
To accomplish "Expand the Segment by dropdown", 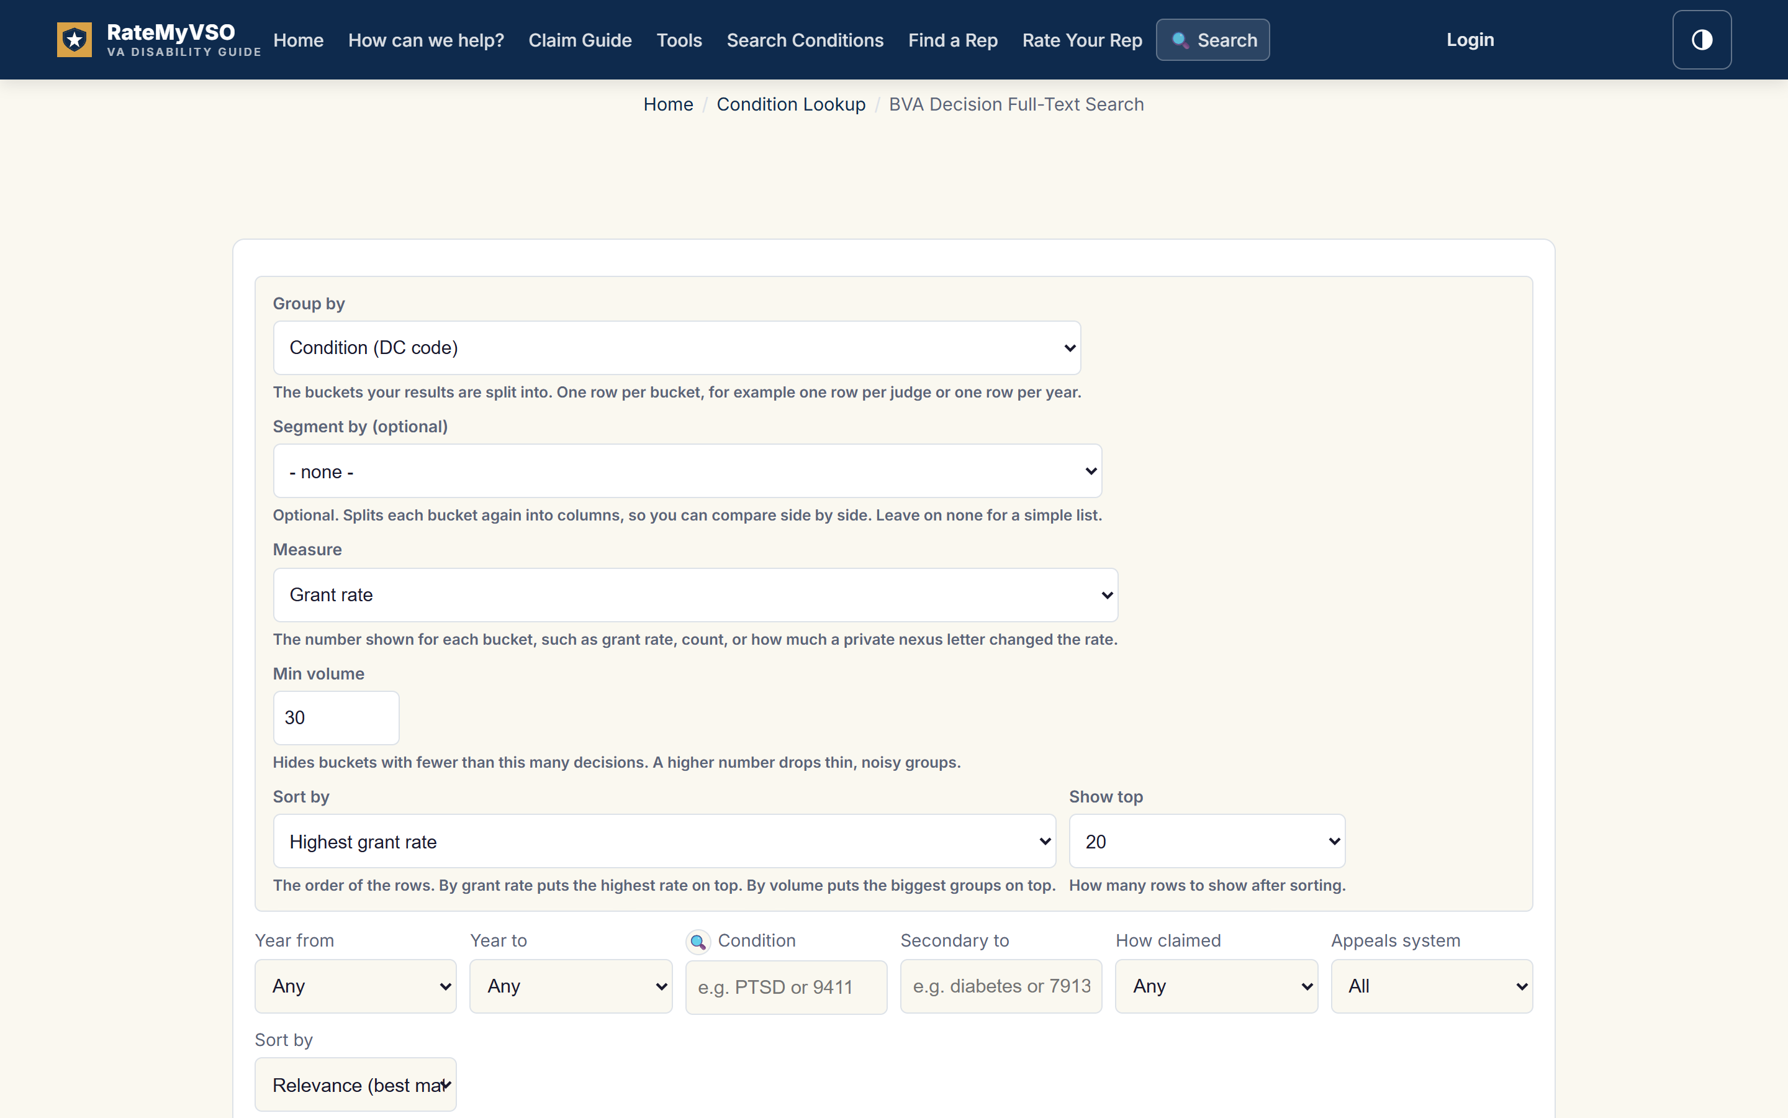I will (687, 471).
